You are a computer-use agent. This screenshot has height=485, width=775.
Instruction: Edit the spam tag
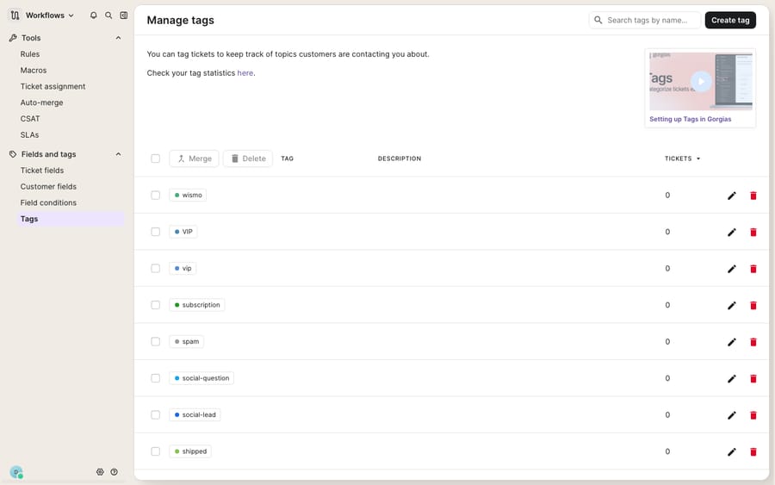tap(731, 342)
